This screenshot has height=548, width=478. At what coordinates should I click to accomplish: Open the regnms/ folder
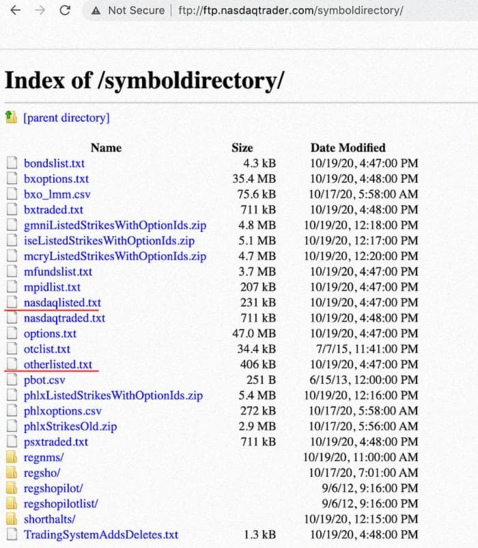coord(44,457)
